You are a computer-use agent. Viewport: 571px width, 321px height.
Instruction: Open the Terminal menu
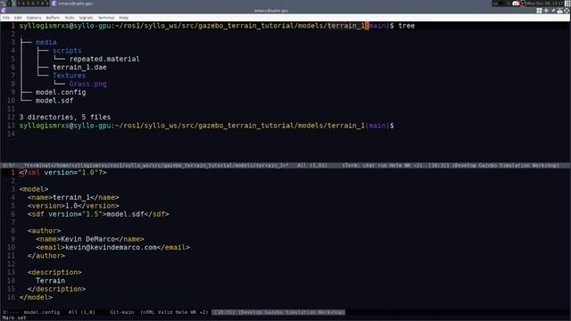[106, 18]
